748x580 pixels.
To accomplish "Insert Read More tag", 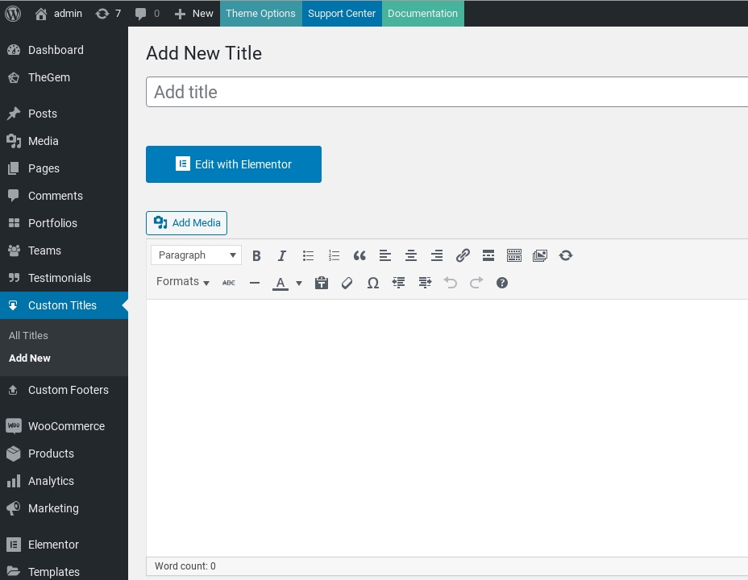I will pos(488,255).
